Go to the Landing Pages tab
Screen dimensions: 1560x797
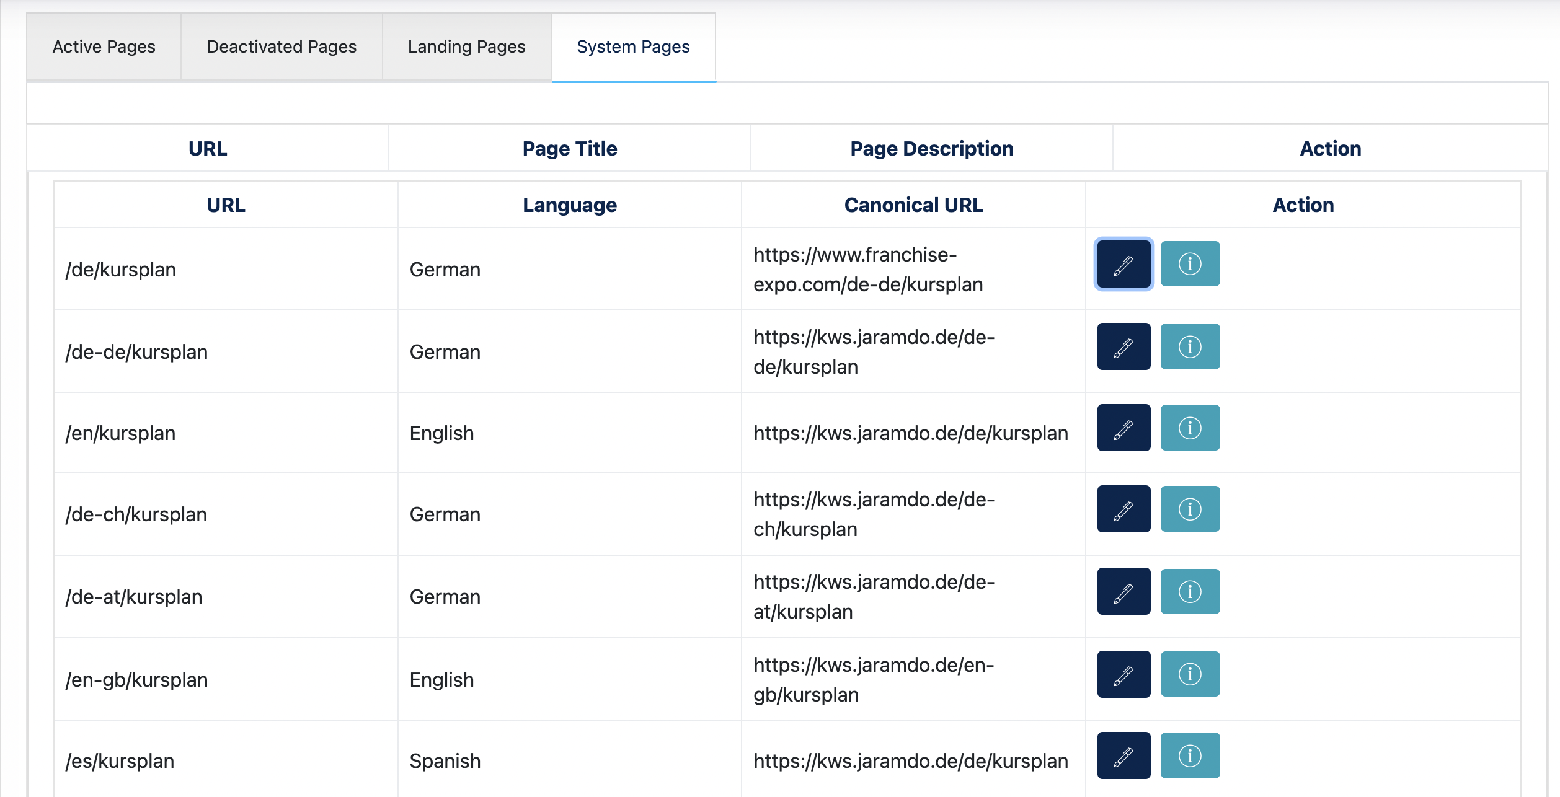(467, 47)
